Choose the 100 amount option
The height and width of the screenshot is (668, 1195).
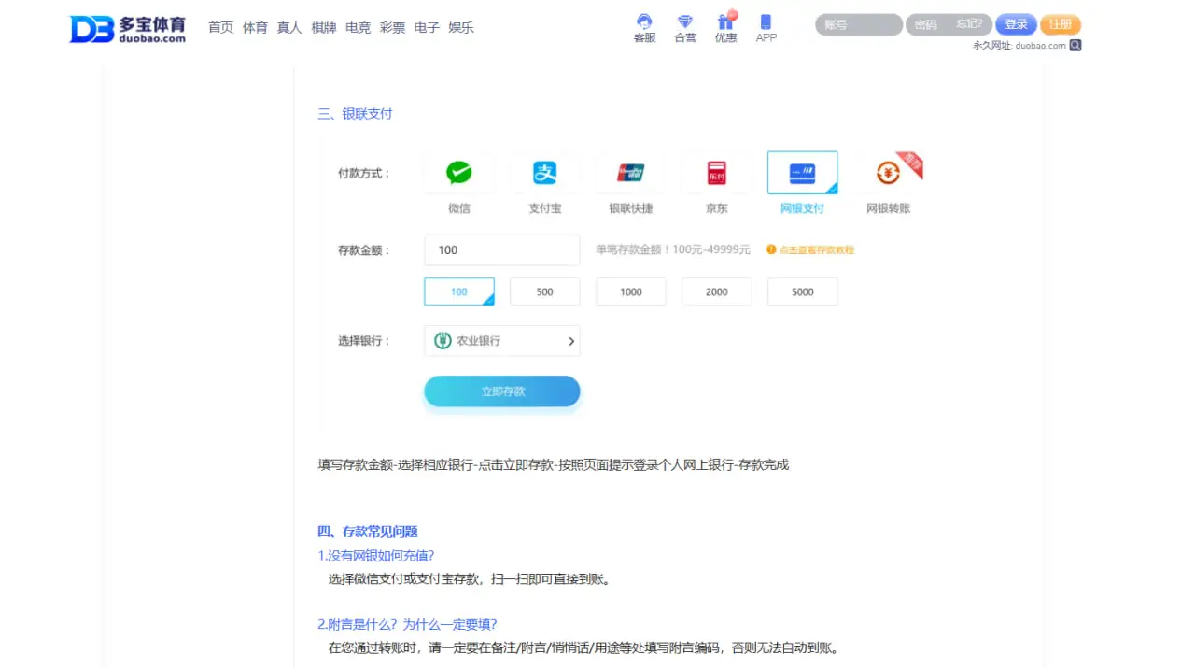pyautogui.click(x=458, y=291)
